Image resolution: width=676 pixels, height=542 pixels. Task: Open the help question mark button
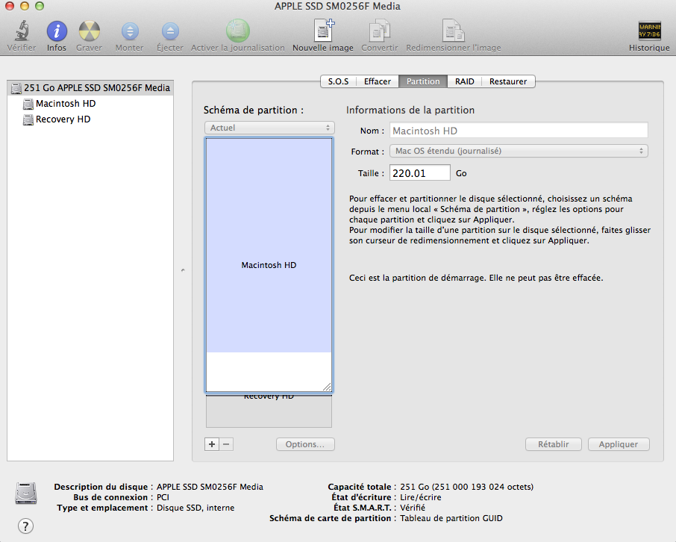point(25,526)
